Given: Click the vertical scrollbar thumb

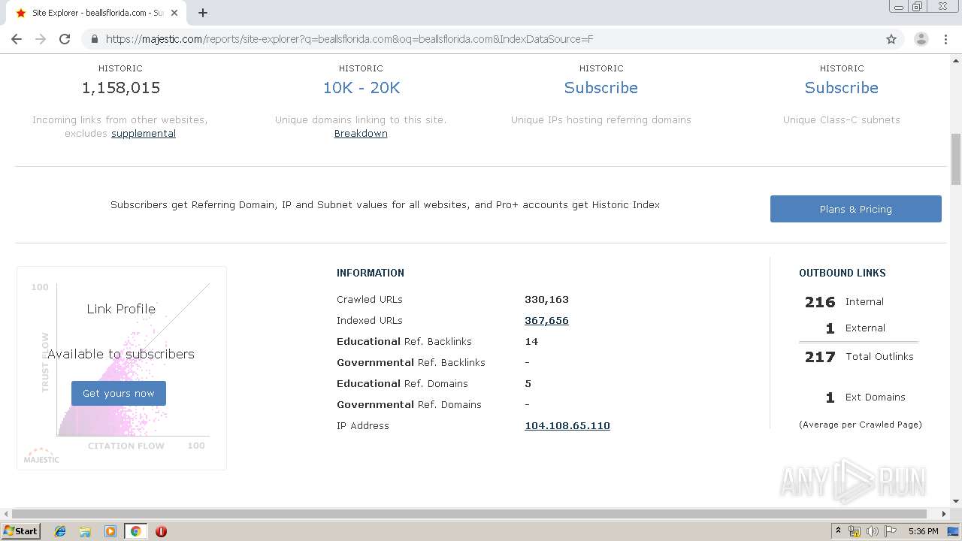Looking at the screenshot, I should [956, 159].
